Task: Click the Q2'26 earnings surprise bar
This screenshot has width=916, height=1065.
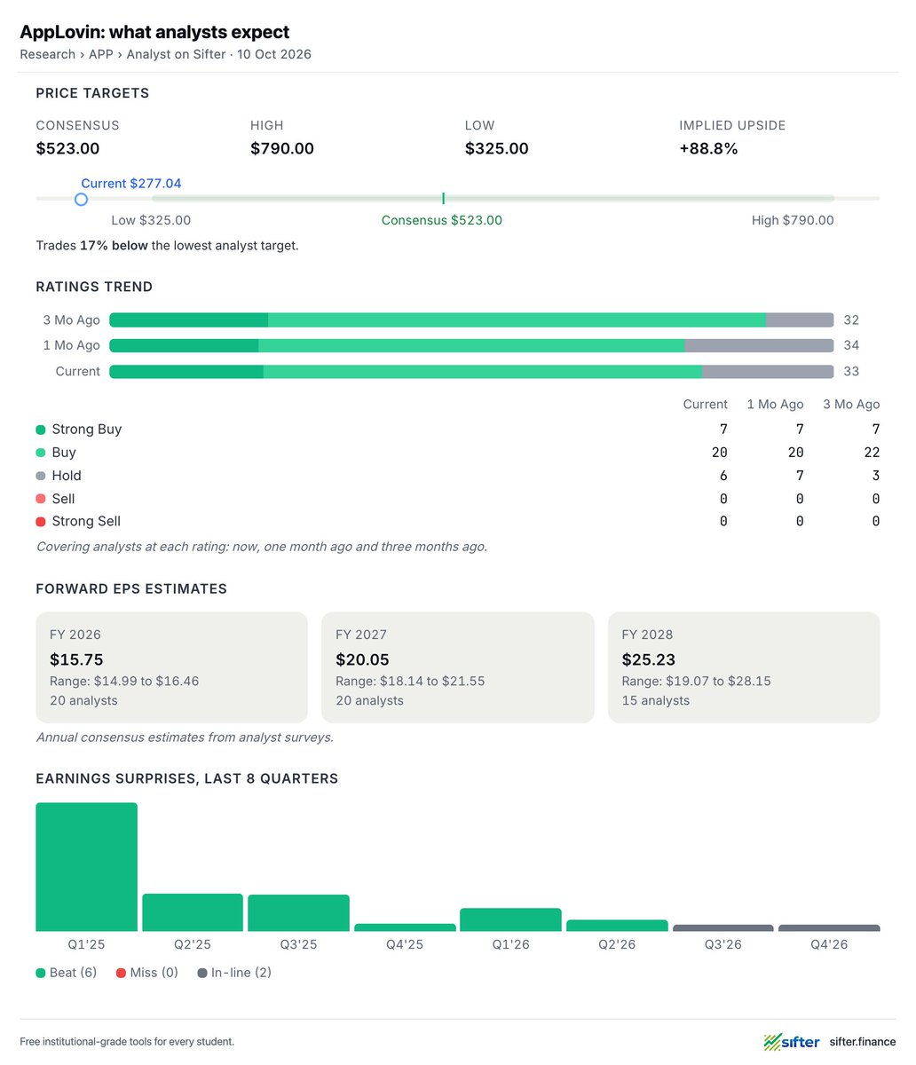Action: point(617,926)
